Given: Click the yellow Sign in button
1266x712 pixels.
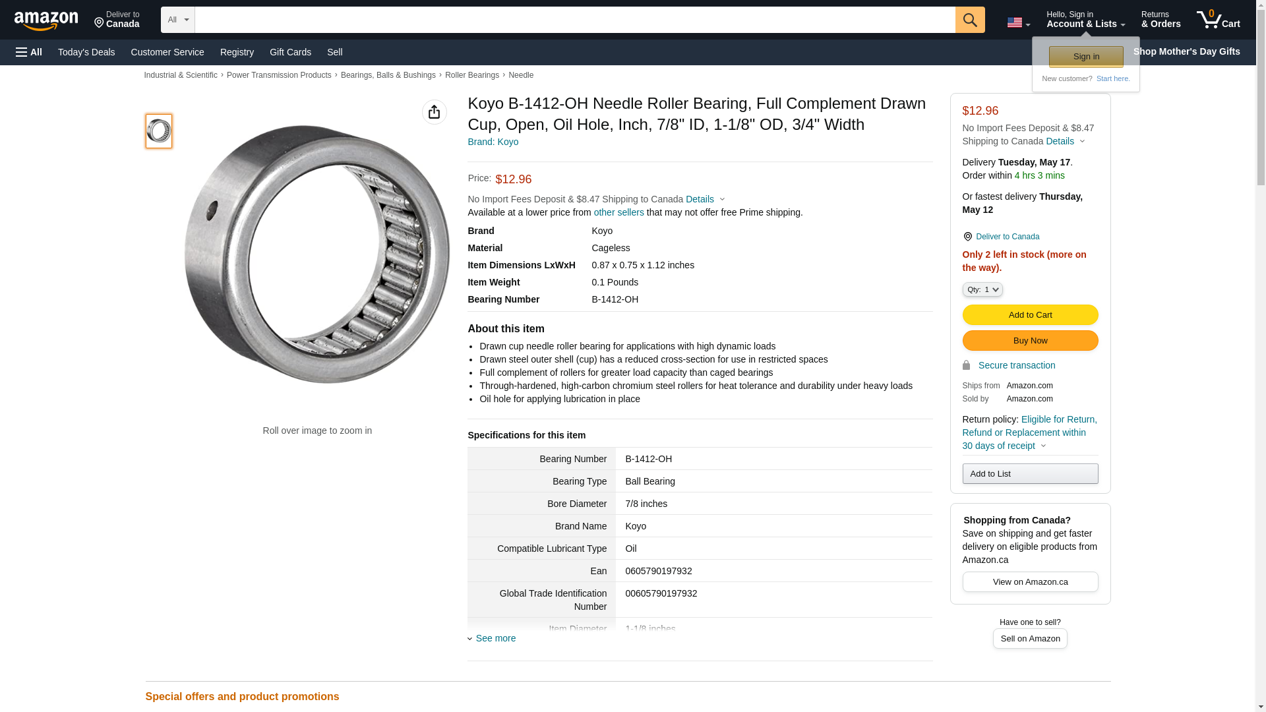Looking at the screenshot, I should pos(1086,57).
